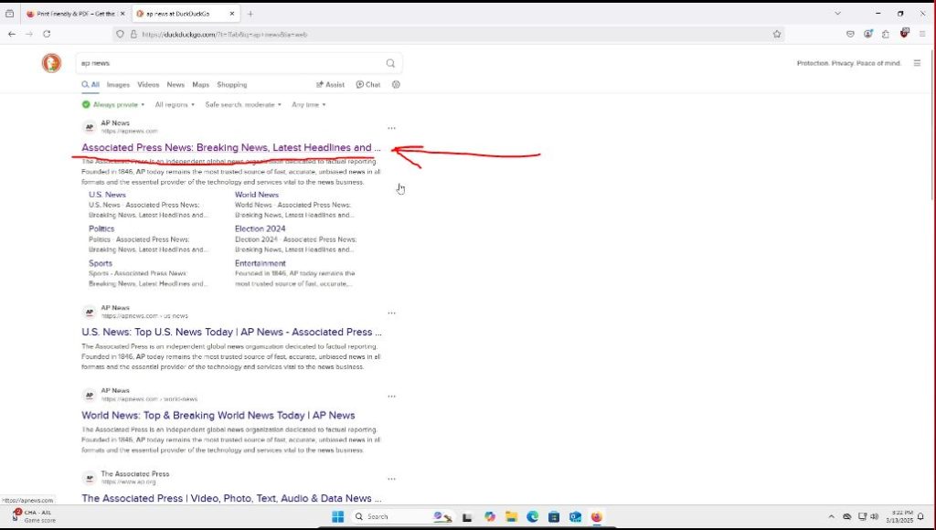Switch to the Images search tab

(x=118, y=85)
